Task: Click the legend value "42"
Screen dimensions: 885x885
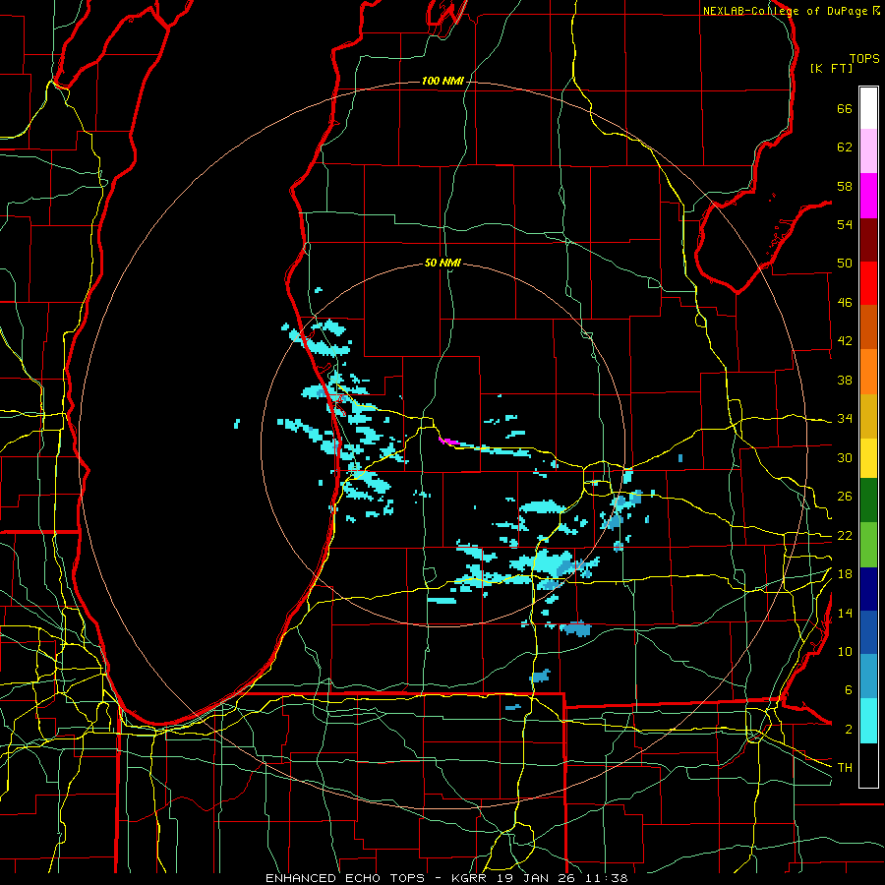Action: [845, 341]
